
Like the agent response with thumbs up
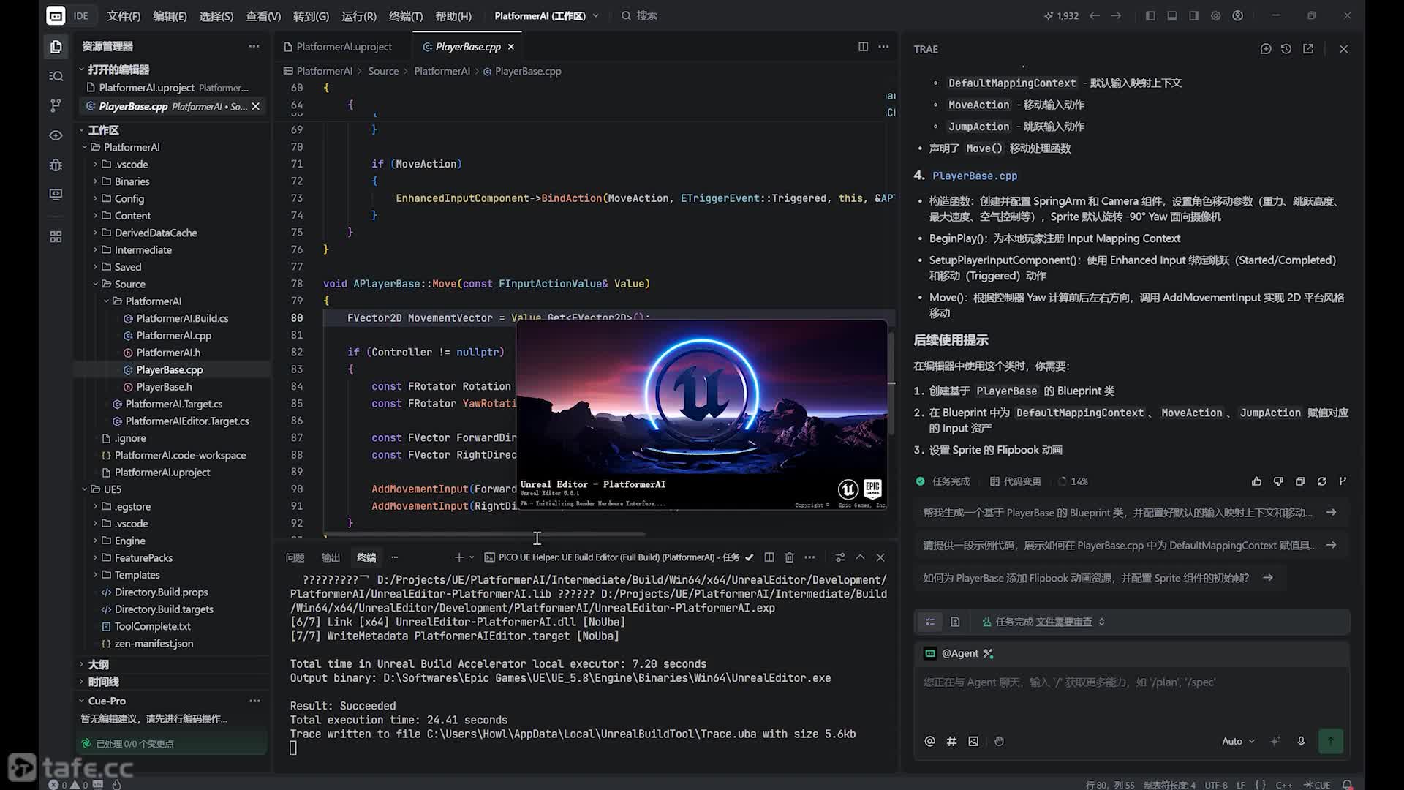(1256, 481)
